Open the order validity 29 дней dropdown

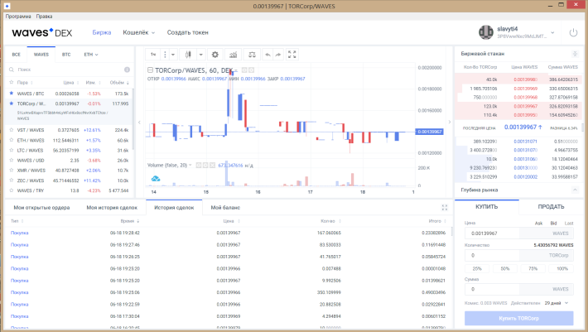pos(557,303)
